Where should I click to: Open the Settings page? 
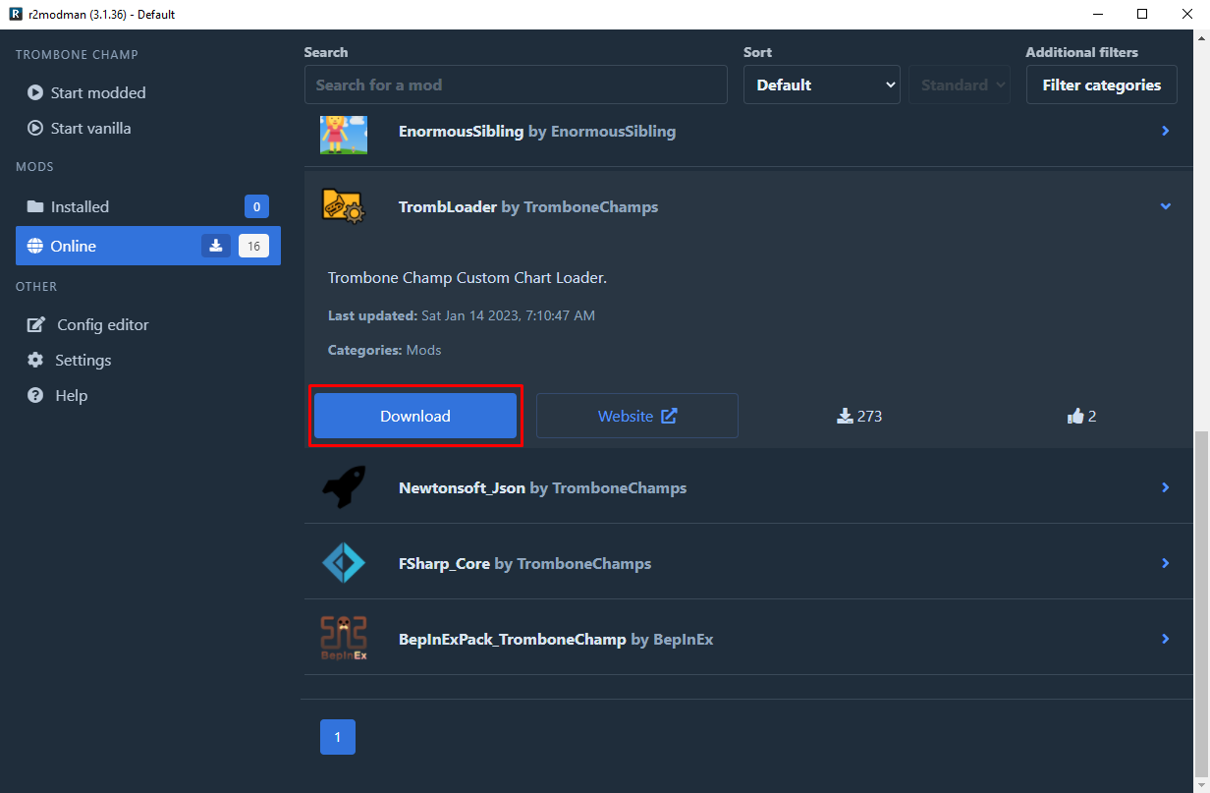pos(147,360)
